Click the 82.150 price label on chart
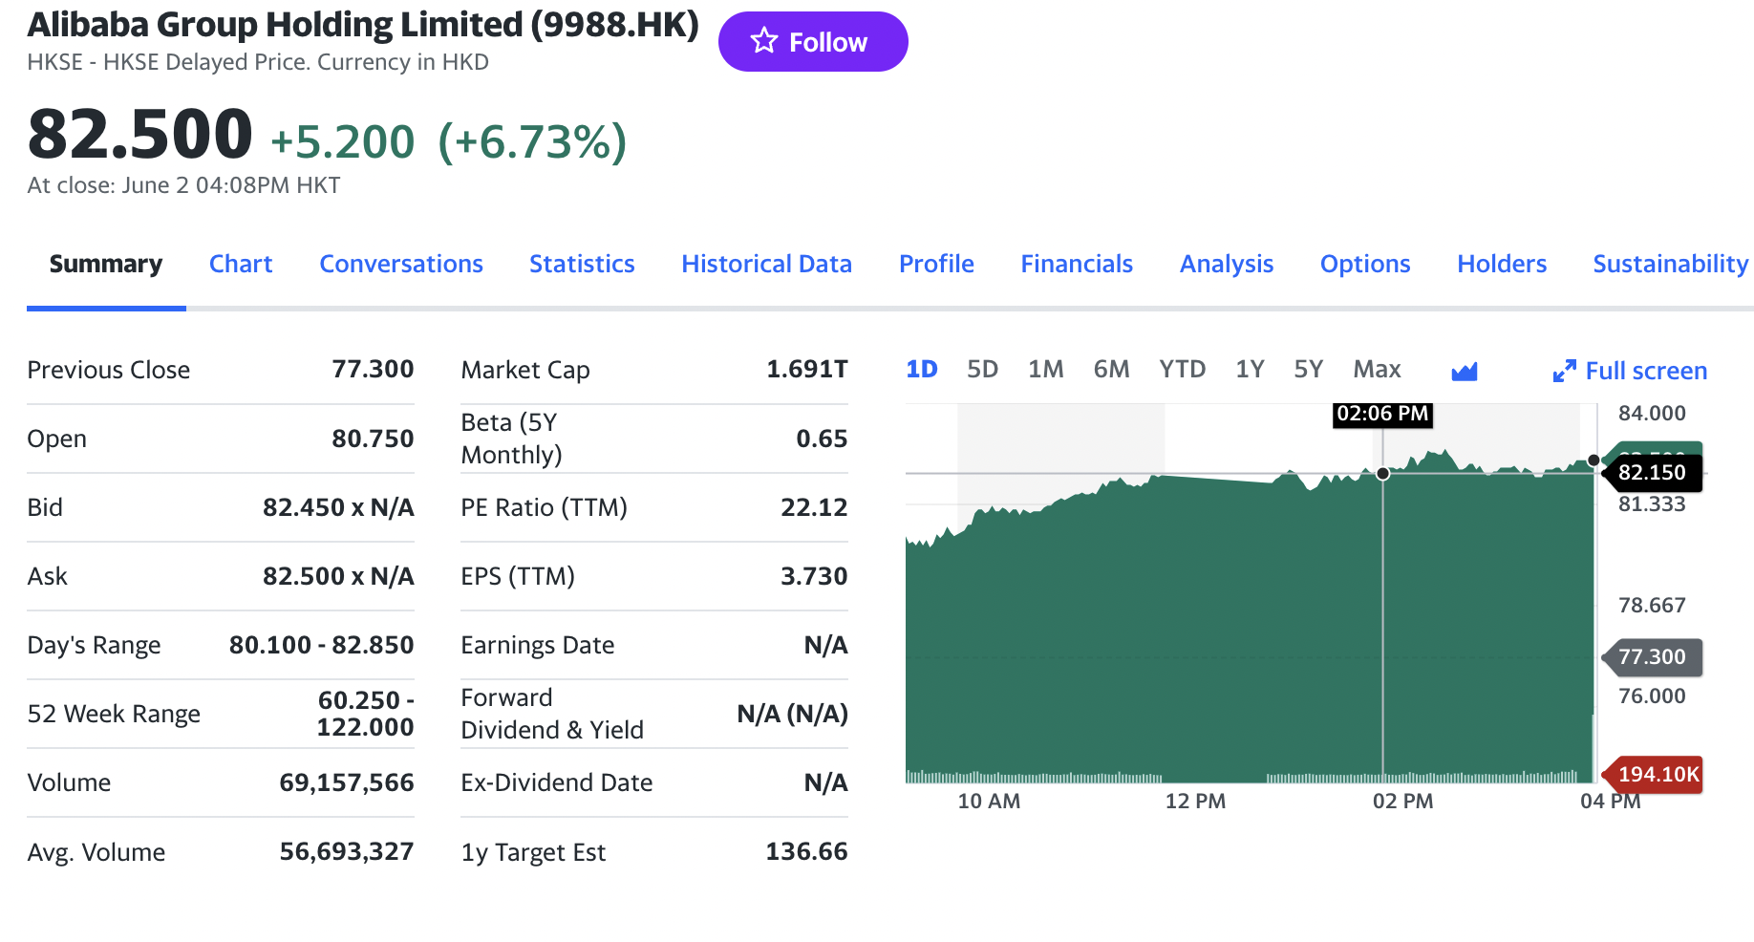The width and height of the screenshot is (1754, 942). coord(1652,472)
